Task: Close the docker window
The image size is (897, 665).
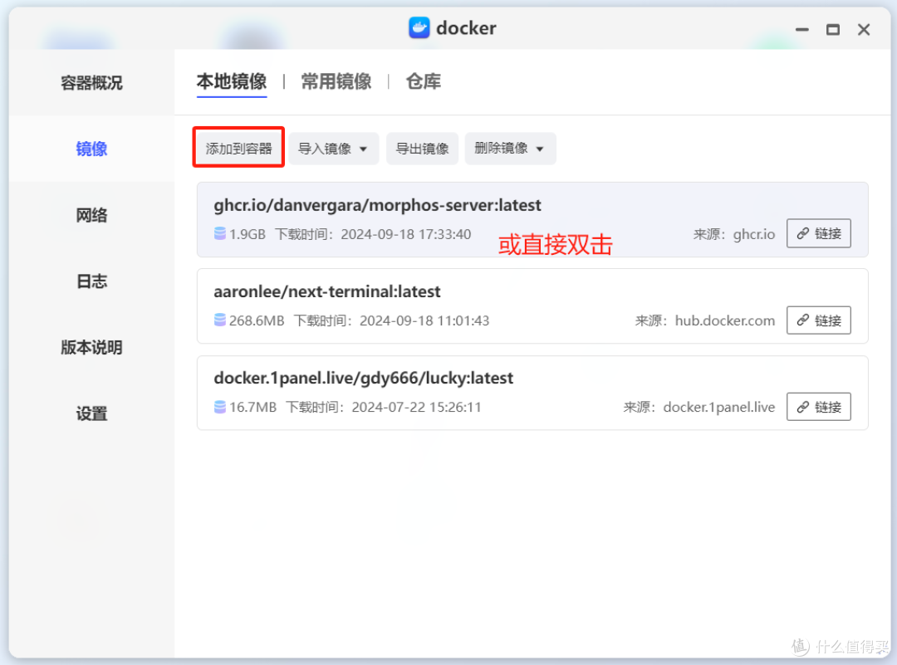Action: [x=864, y=29]
